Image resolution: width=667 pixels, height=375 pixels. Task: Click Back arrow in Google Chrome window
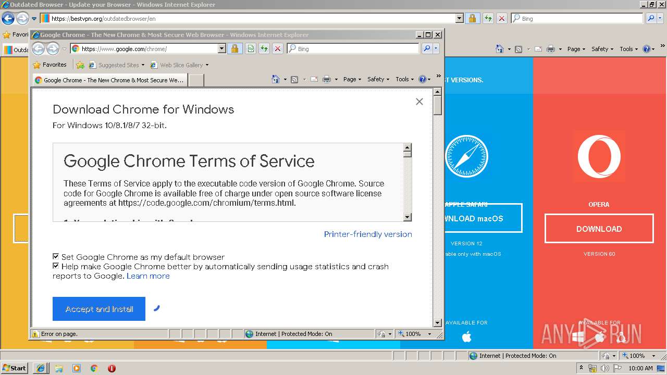39,48
